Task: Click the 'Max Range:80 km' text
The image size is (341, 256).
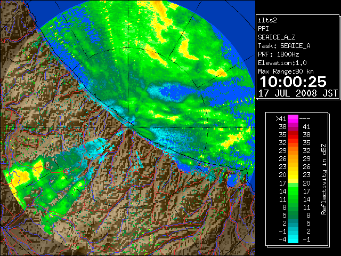Action: (x=286, y=71)
